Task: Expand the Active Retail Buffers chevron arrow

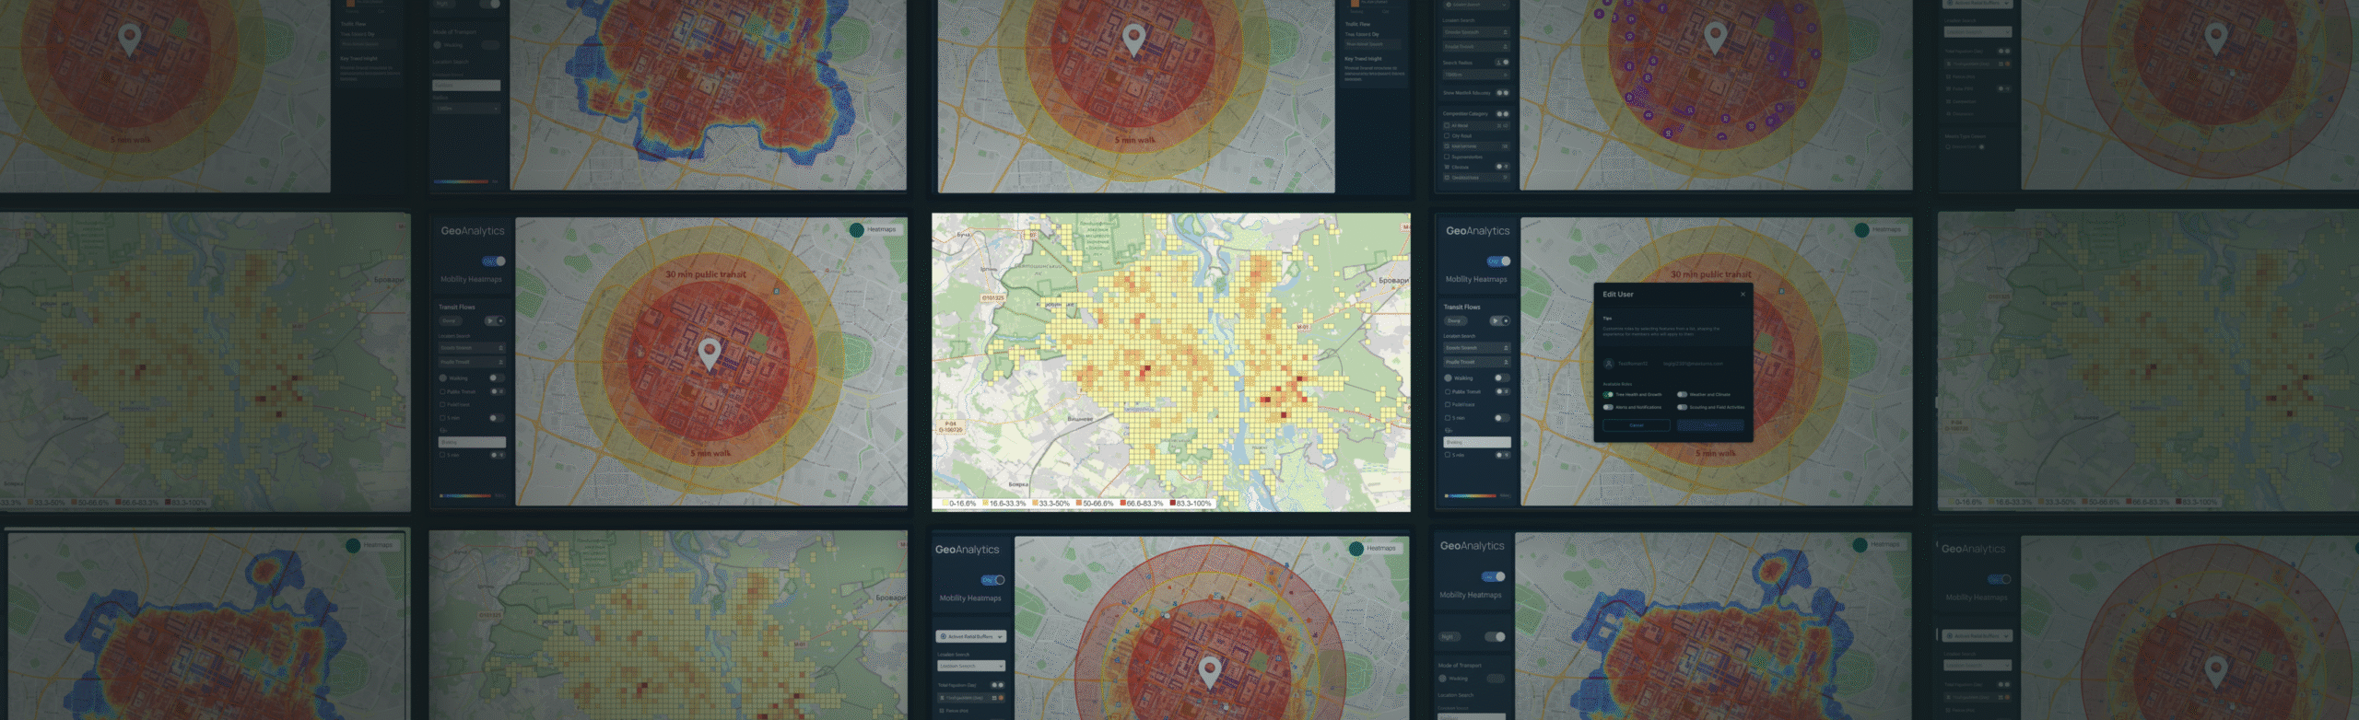Action: [x=1000, y=636]
